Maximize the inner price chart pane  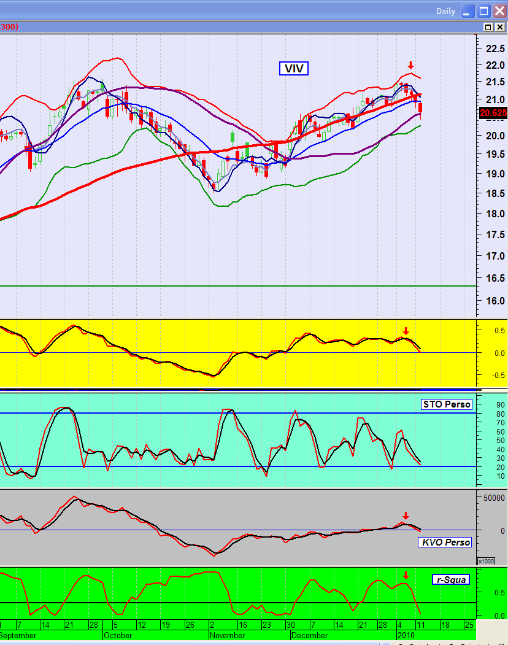coord(488,27)
